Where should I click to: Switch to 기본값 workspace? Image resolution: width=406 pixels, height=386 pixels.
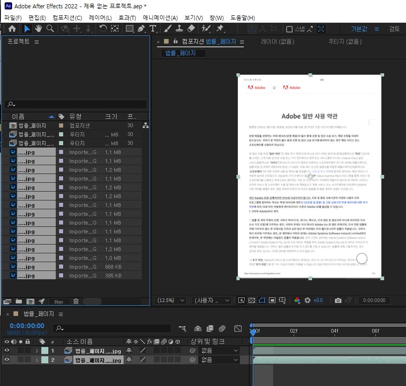click(x=359, y=29)
